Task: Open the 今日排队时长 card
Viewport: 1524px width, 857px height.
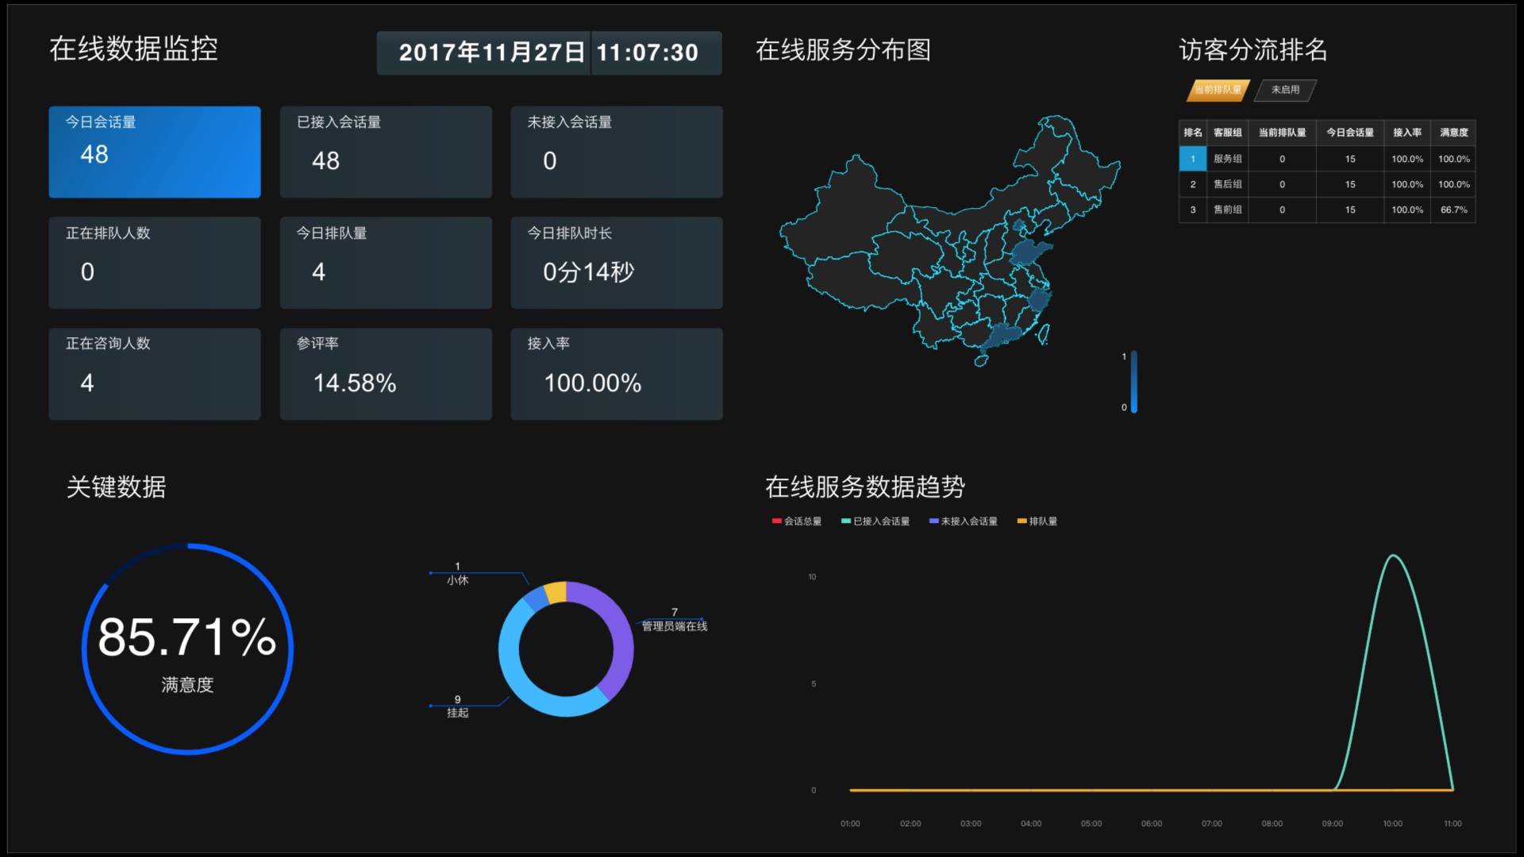Action: point(617,263)
